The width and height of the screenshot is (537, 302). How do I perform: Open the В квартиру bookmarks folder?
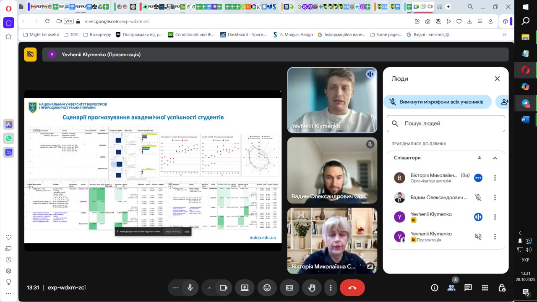click(96, 34)
